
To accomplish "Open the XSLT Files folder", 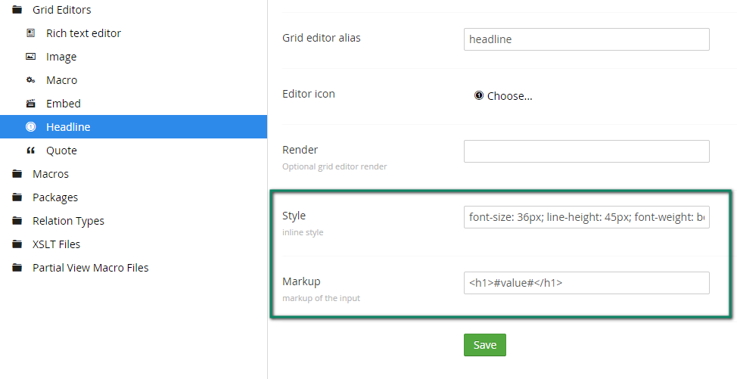I will click(x=56, y=244).
